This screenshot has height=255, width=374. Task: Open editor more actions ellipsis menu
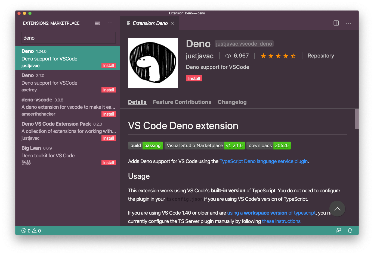[x=348, y=23]
